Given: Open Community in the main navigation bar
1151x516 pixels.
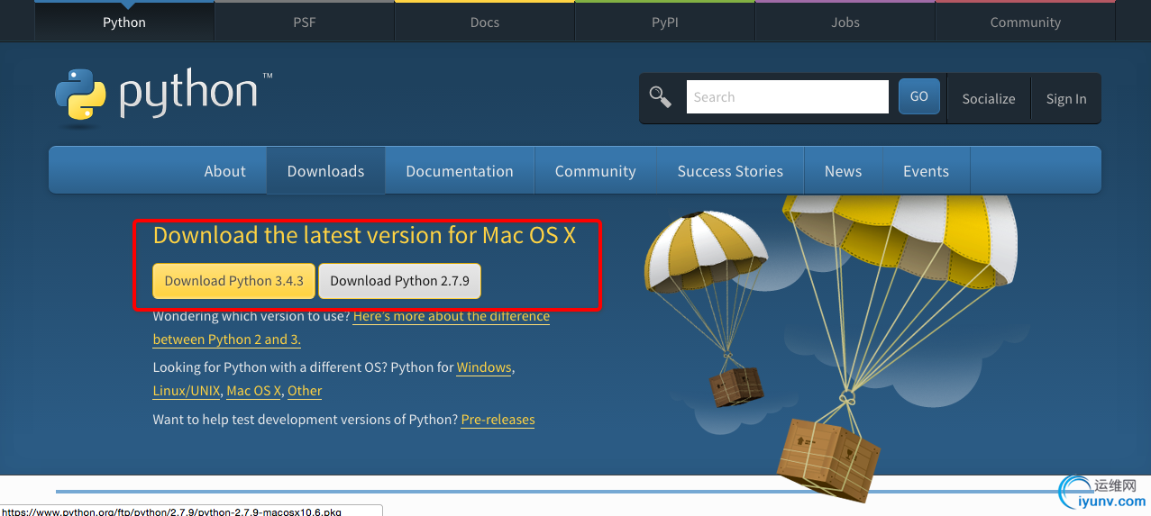Looking at the screenshot, I should (x=596, y=171).
